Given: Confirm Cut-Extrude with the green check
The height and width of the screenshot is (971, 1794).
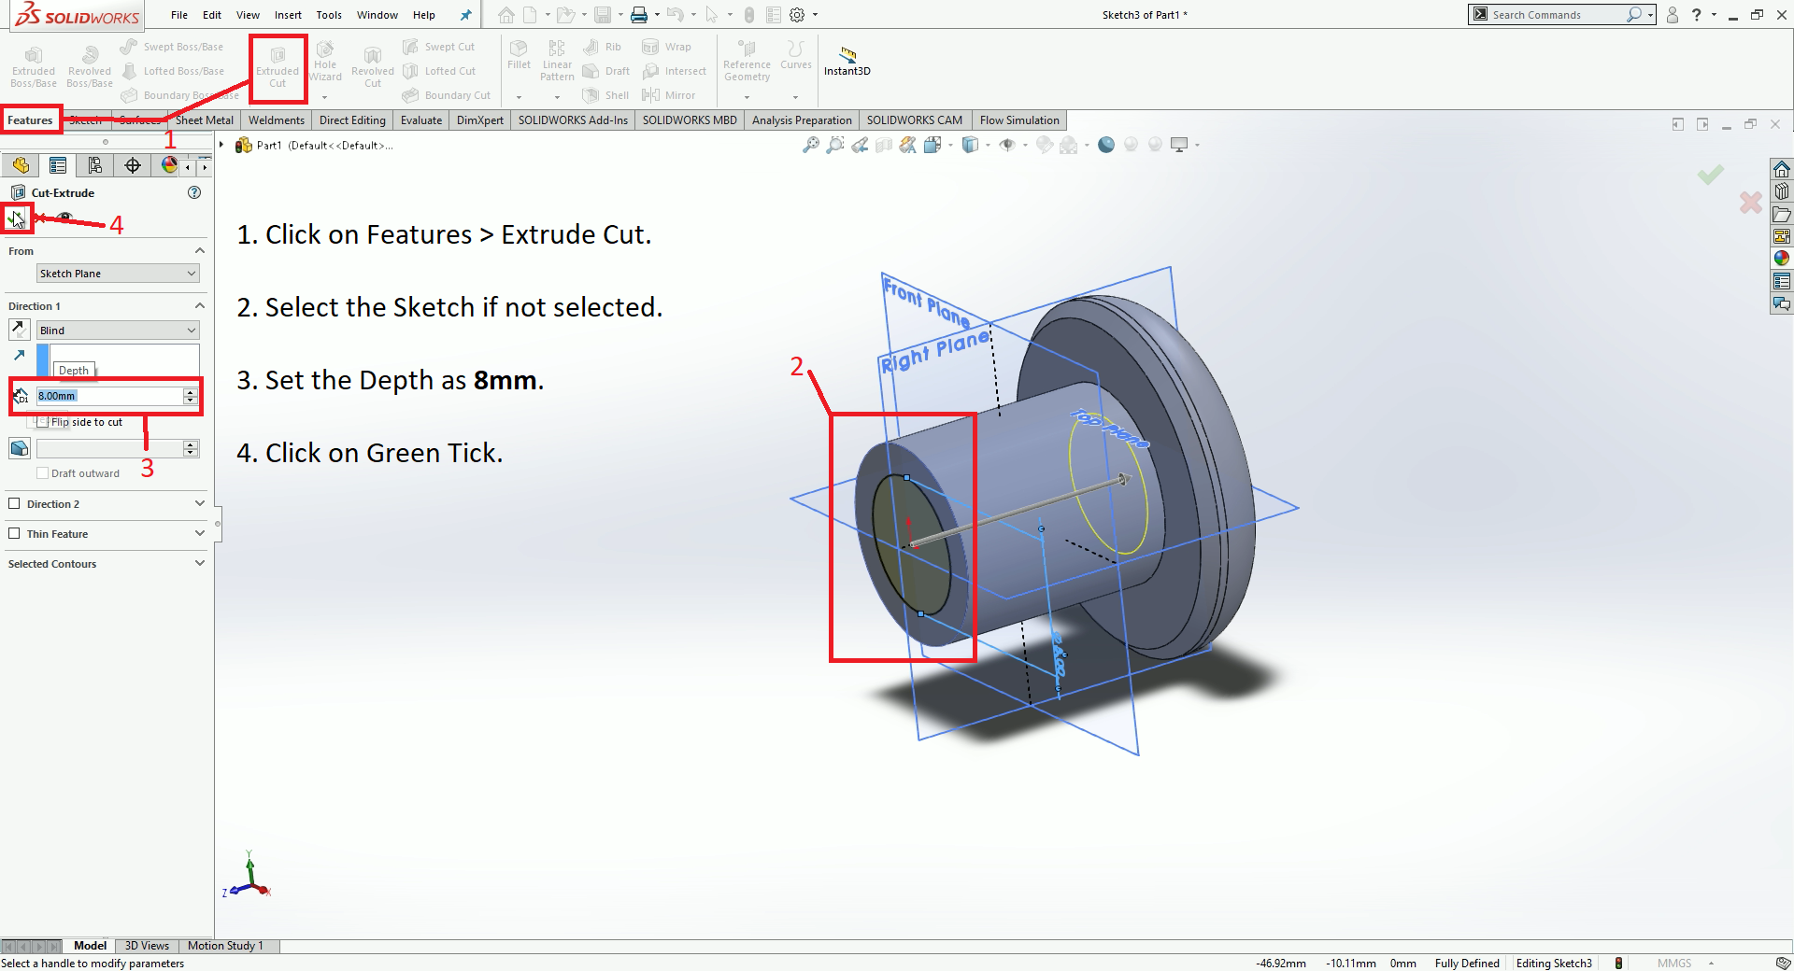Looking at the screenshot, I should (16, 218).
